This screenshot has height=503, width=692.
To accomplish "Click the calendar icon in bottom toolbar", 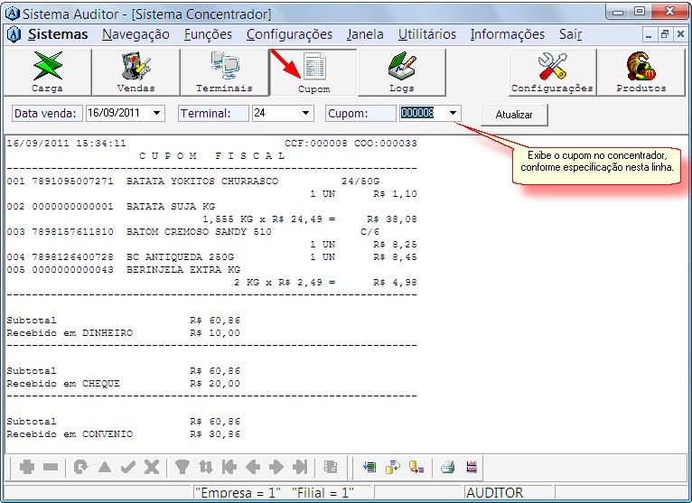I will (x=471, y=467).
